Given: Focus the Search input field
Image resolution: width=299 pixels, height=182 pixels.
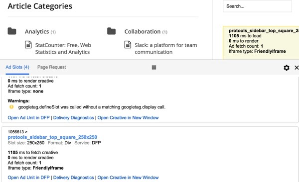Looking at the screenshot, I should pyautogui.click(x=257, y=6).
